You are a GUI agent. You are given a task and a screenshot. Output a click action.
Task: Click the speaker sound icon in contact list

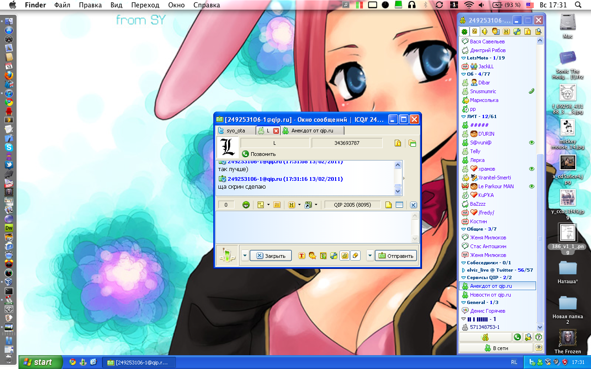[485, 31]
